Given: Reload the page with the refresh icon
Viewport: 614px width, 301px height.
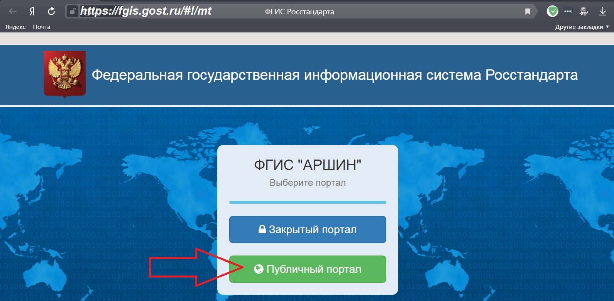Looking at the screenshot, I should (x=51, y=12).
